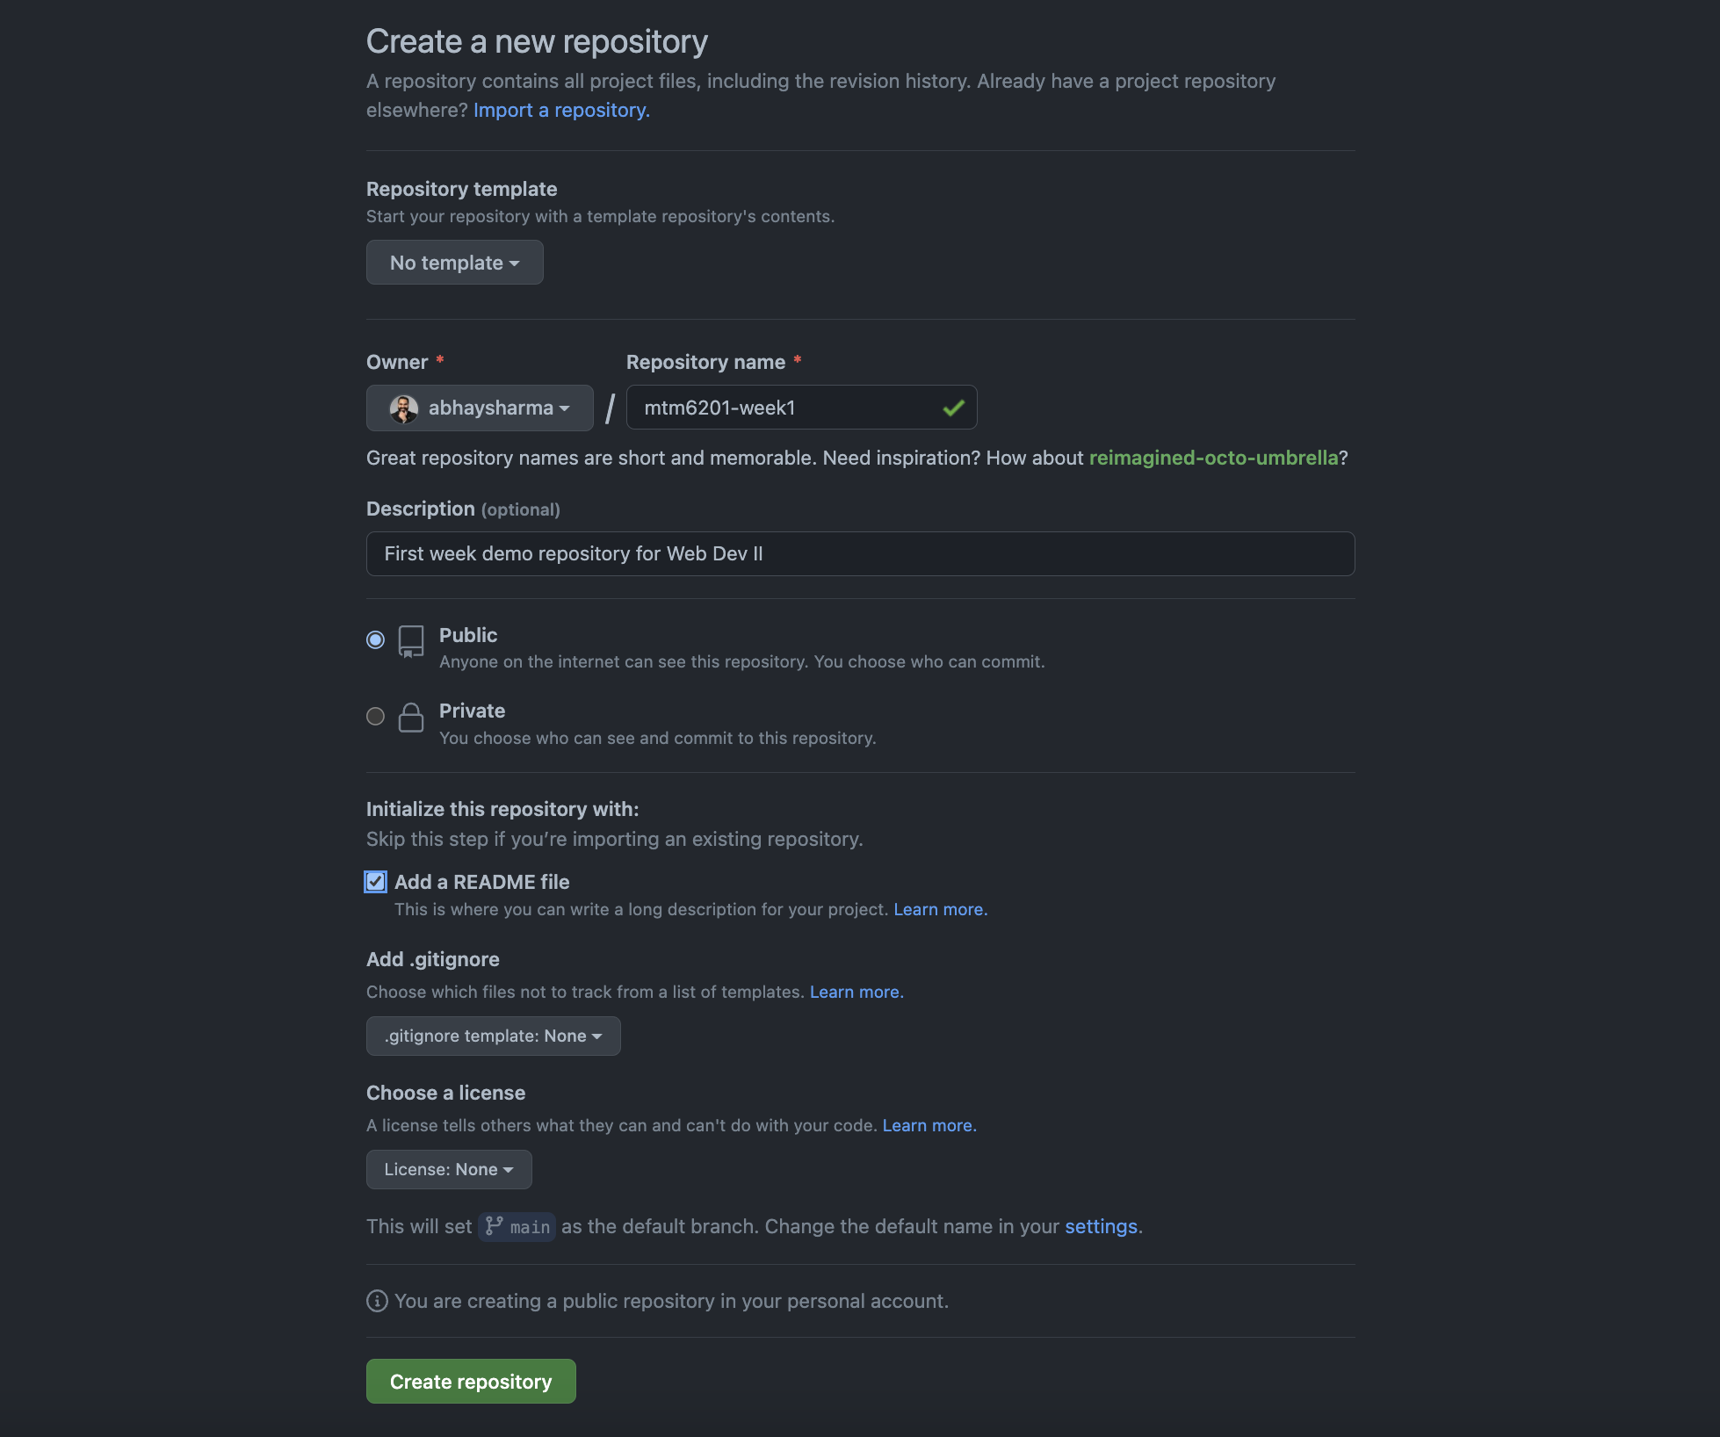
Task: Click inside the Description field
Action: (x=859, y=553)
